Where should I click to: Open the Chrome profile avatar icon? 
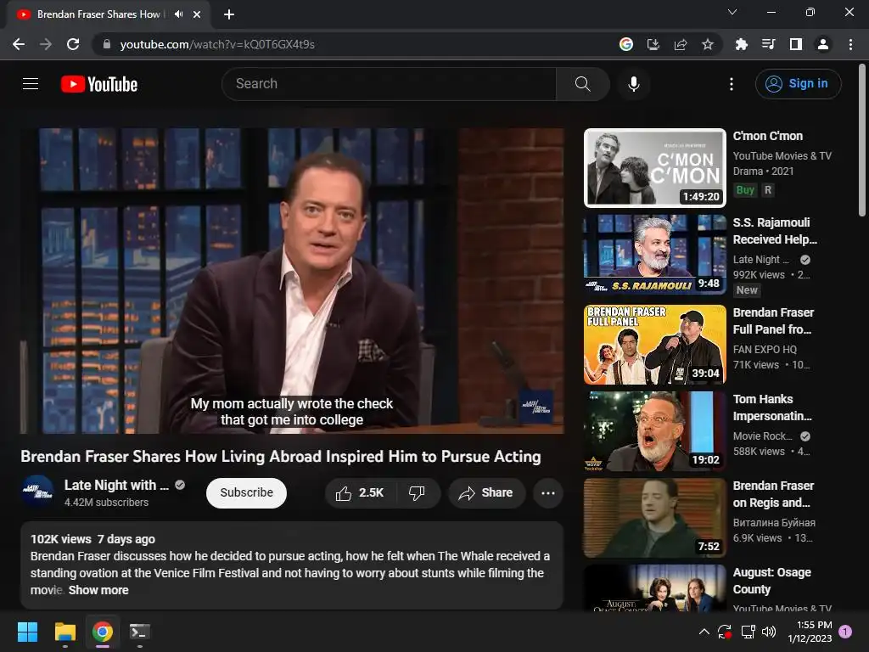tap(823, 44)
